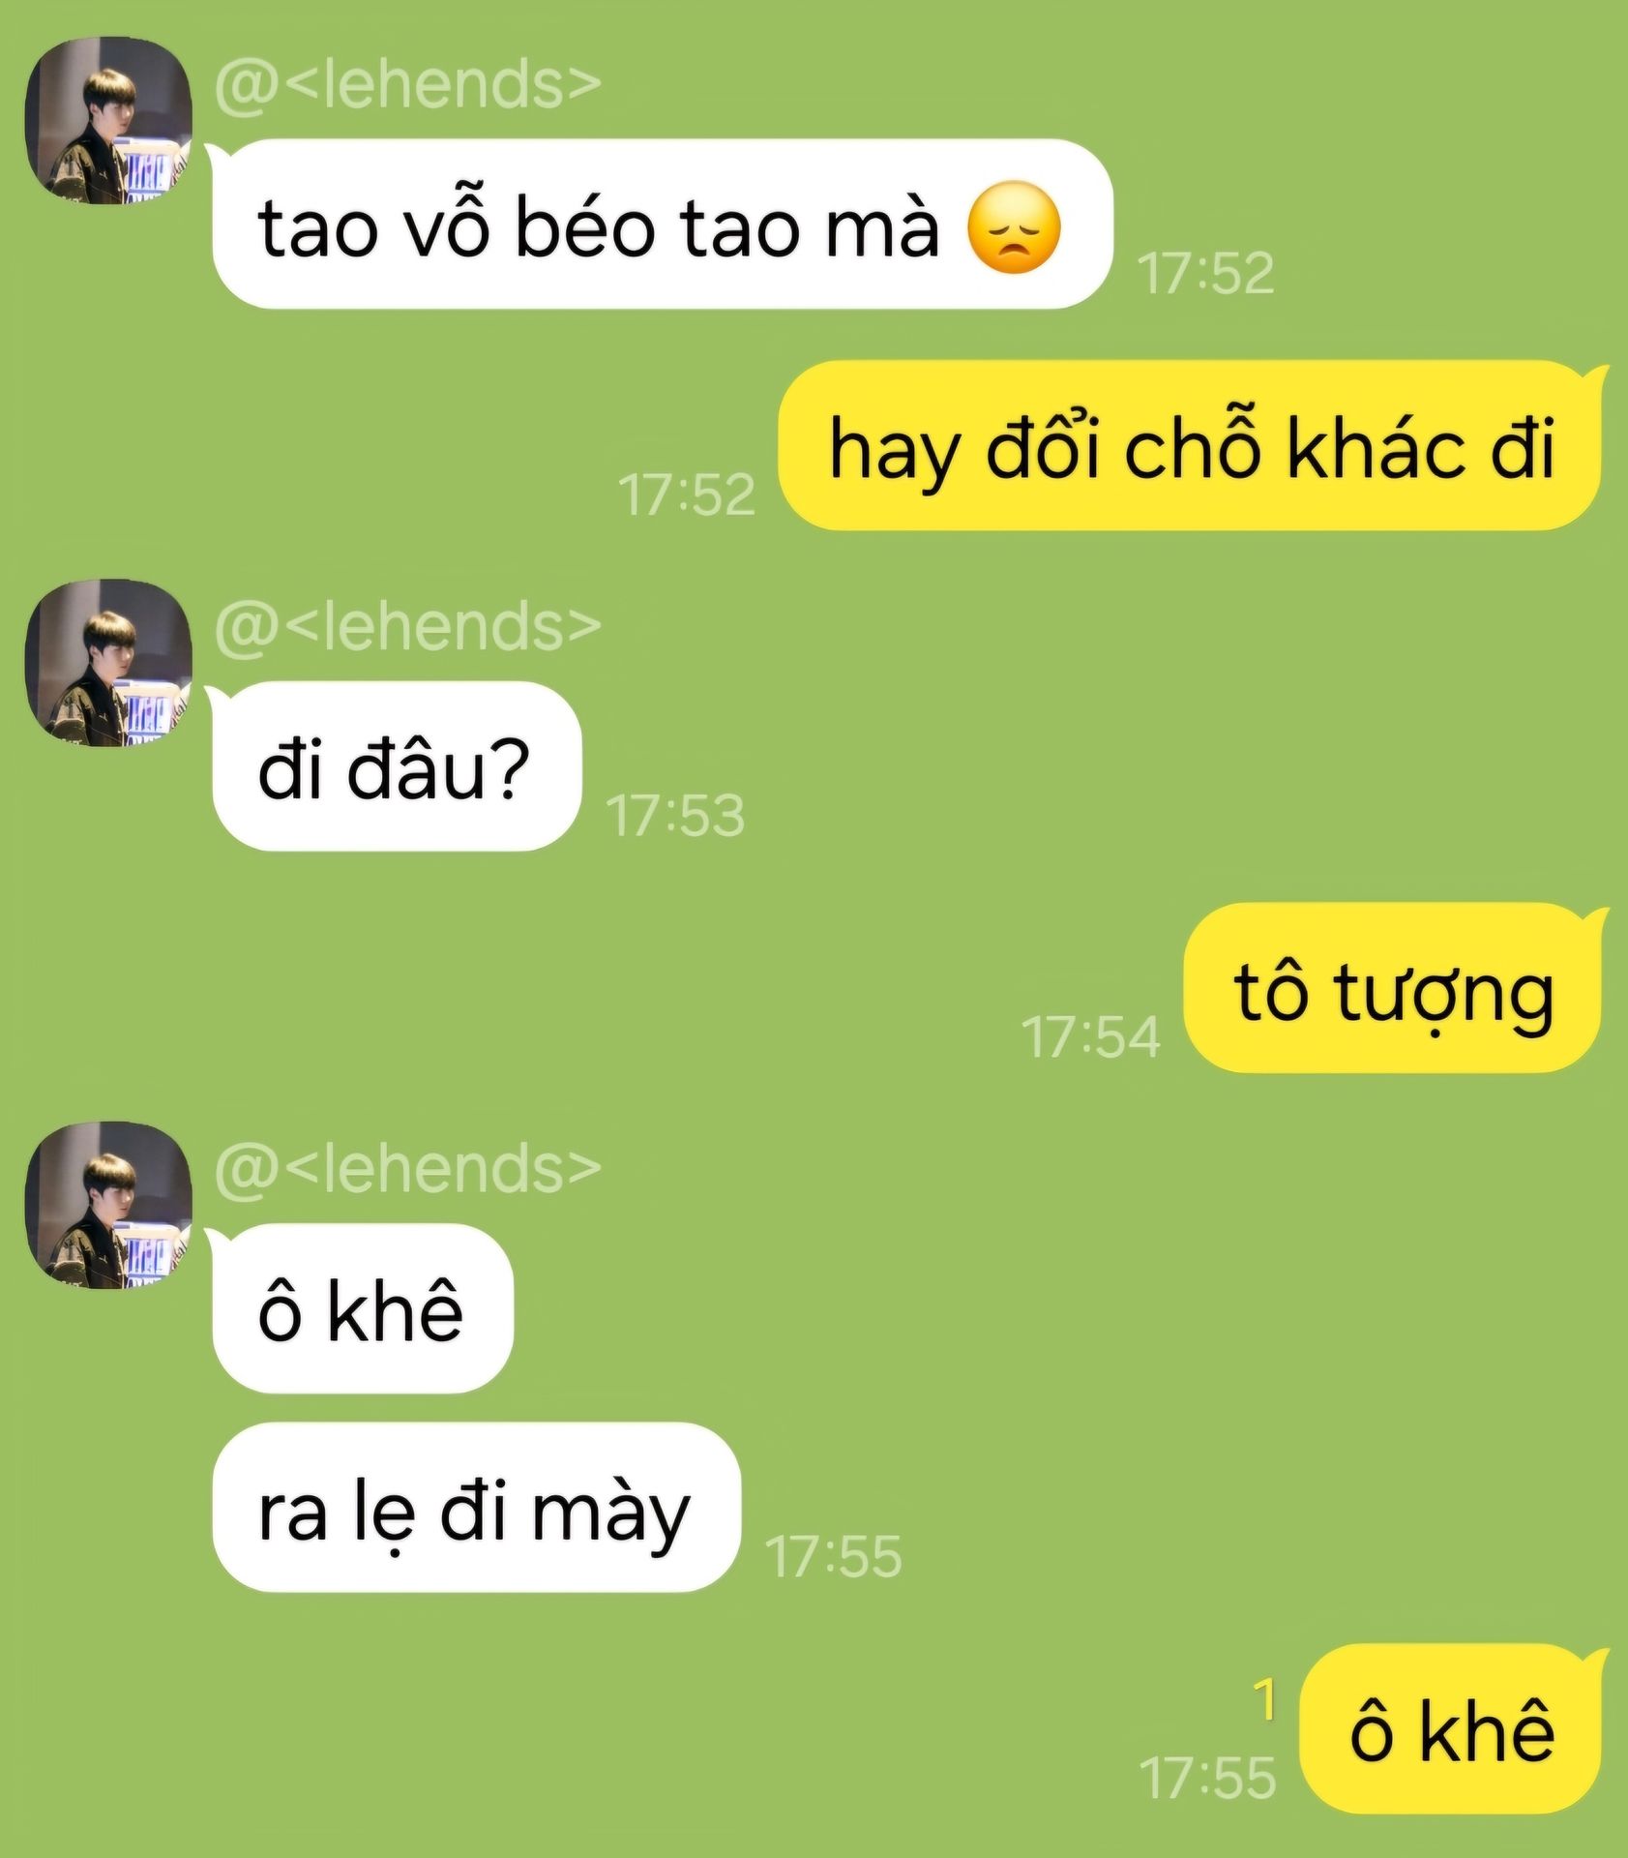Screen dimensions: 1628x1858
Task: Click the @<lehends> name above white 'ô khê'
Action: [407, 1168]
